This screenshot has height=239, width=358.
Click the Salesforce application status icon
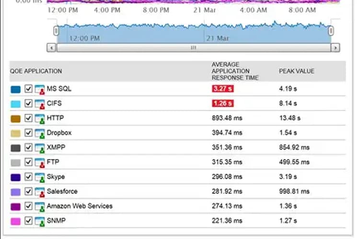(40, 191)
